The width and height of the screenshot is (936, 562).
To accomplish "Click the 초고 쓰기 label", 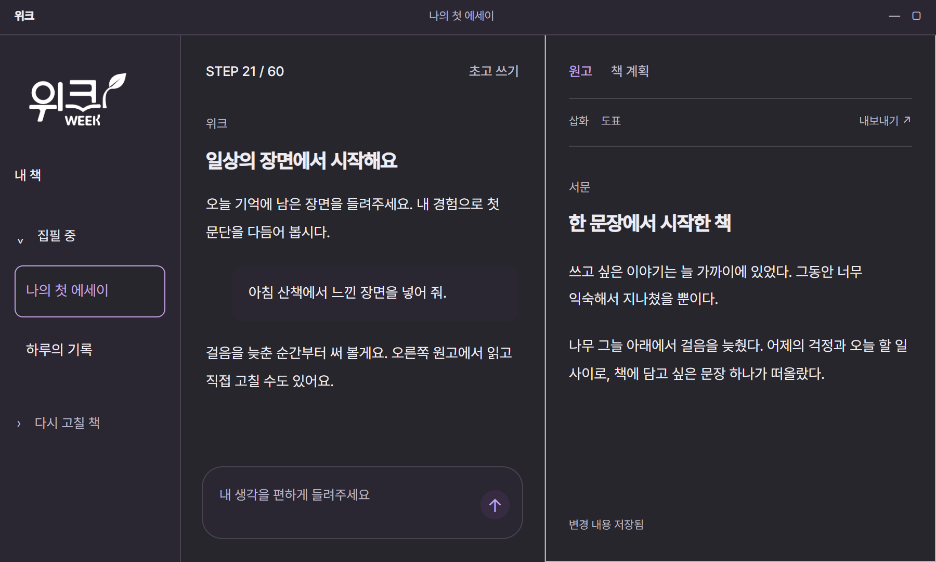I will tap(494, 71).
